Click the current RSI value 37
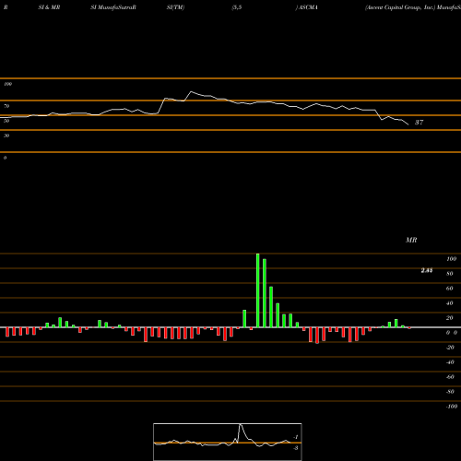The image size is (461, 461). click(x=419, y=123)
